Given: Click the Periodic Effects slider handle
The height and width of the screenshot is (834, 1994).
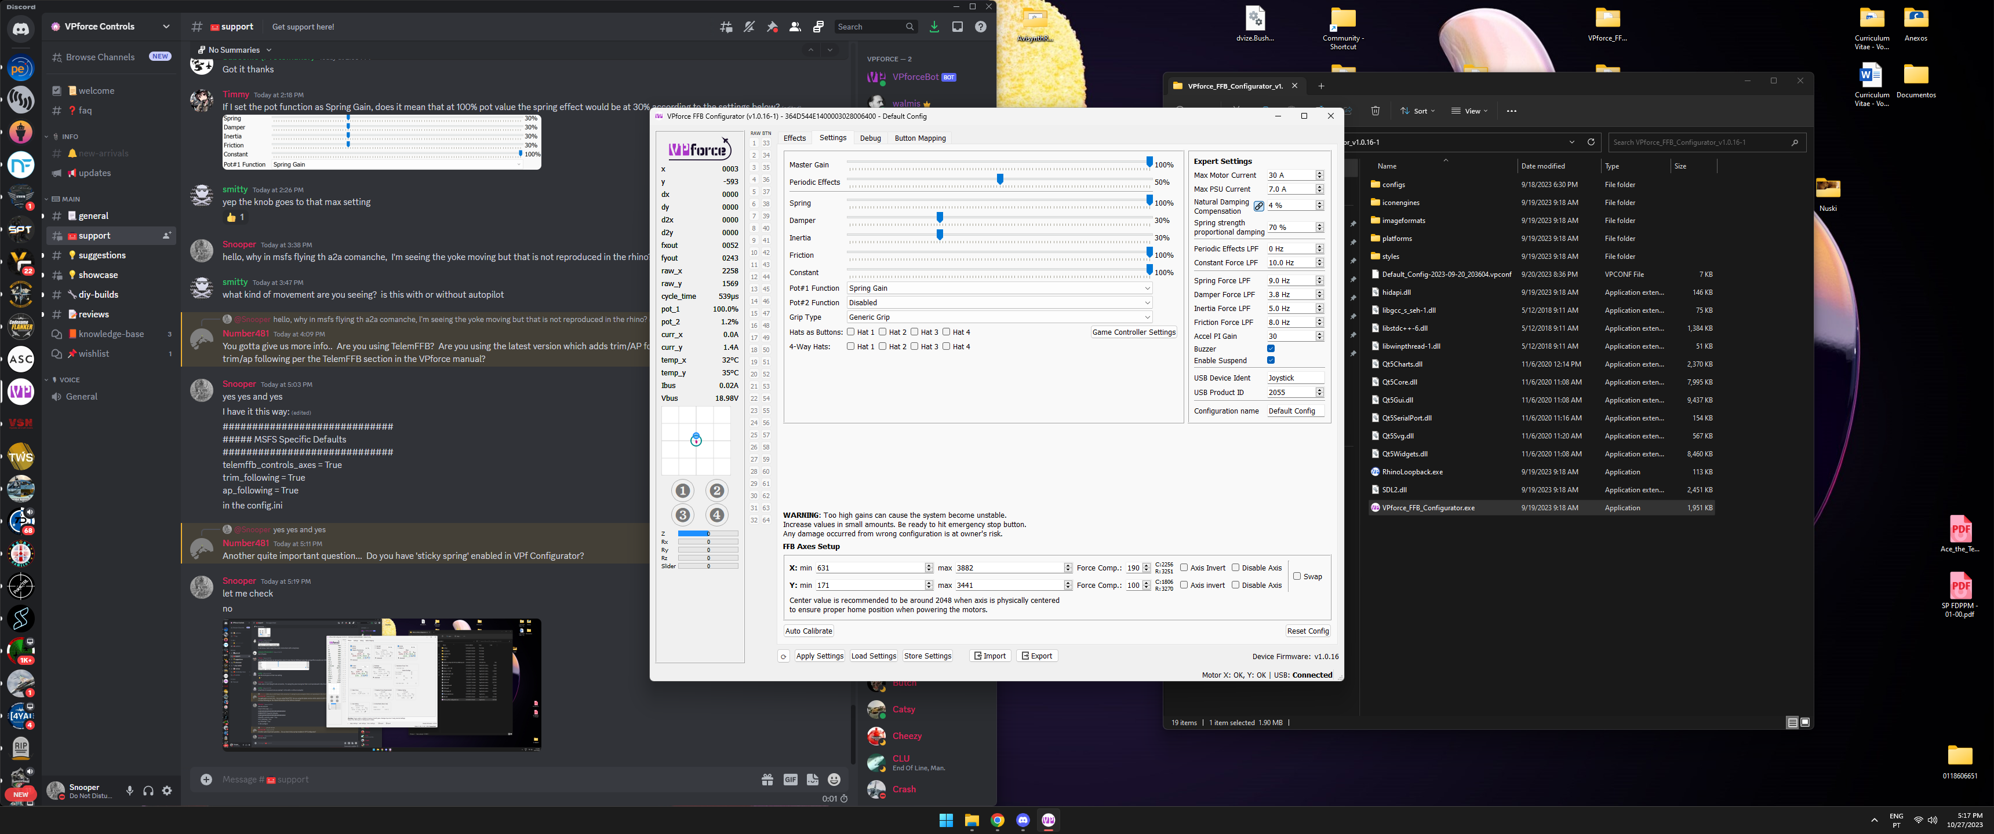Looking at the screenshot, I should point(1000,180).
